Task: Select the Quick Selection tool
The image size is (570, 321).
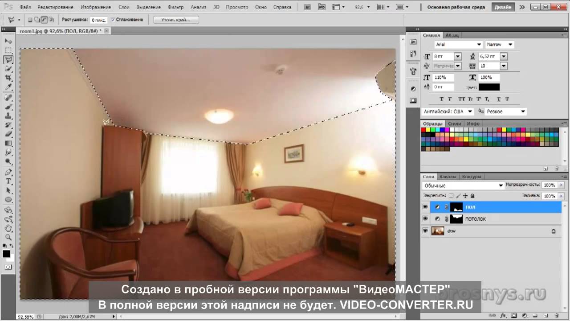Action: click(x=8, y=69)
